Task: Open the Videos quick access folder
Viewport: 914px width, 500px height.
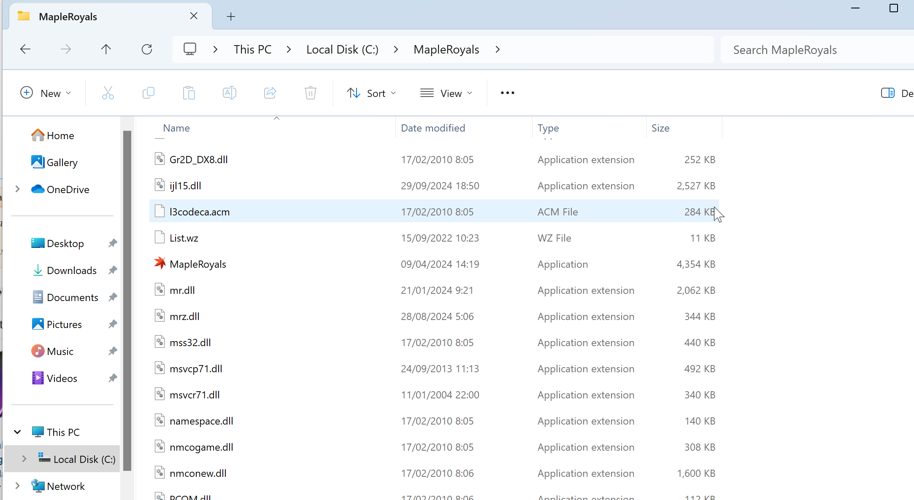Action: [54, 378]
